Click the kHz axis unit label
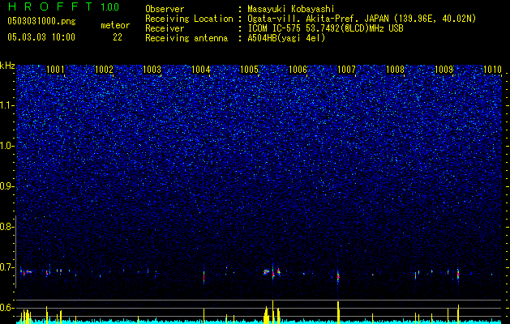Screen dimensions: 510x324 [x=7, y=66]
